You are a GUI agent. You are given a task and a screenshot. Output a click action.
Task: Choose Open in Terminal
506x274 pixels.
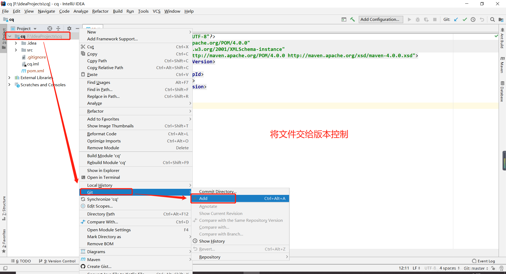(136, 177)
